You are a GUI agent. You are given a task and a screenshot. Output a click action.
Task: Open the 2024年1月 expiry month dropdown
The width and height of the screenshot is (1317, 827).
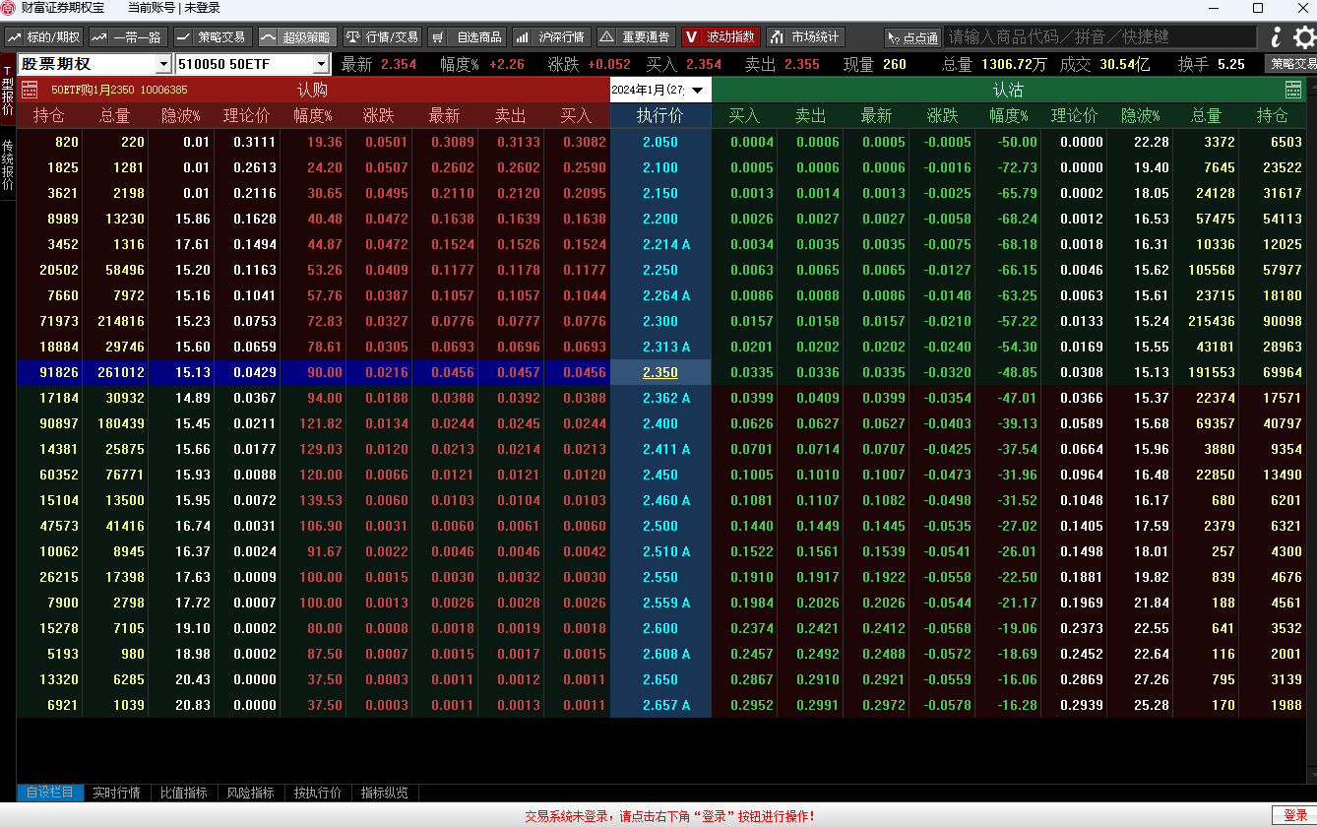(659, 90)
